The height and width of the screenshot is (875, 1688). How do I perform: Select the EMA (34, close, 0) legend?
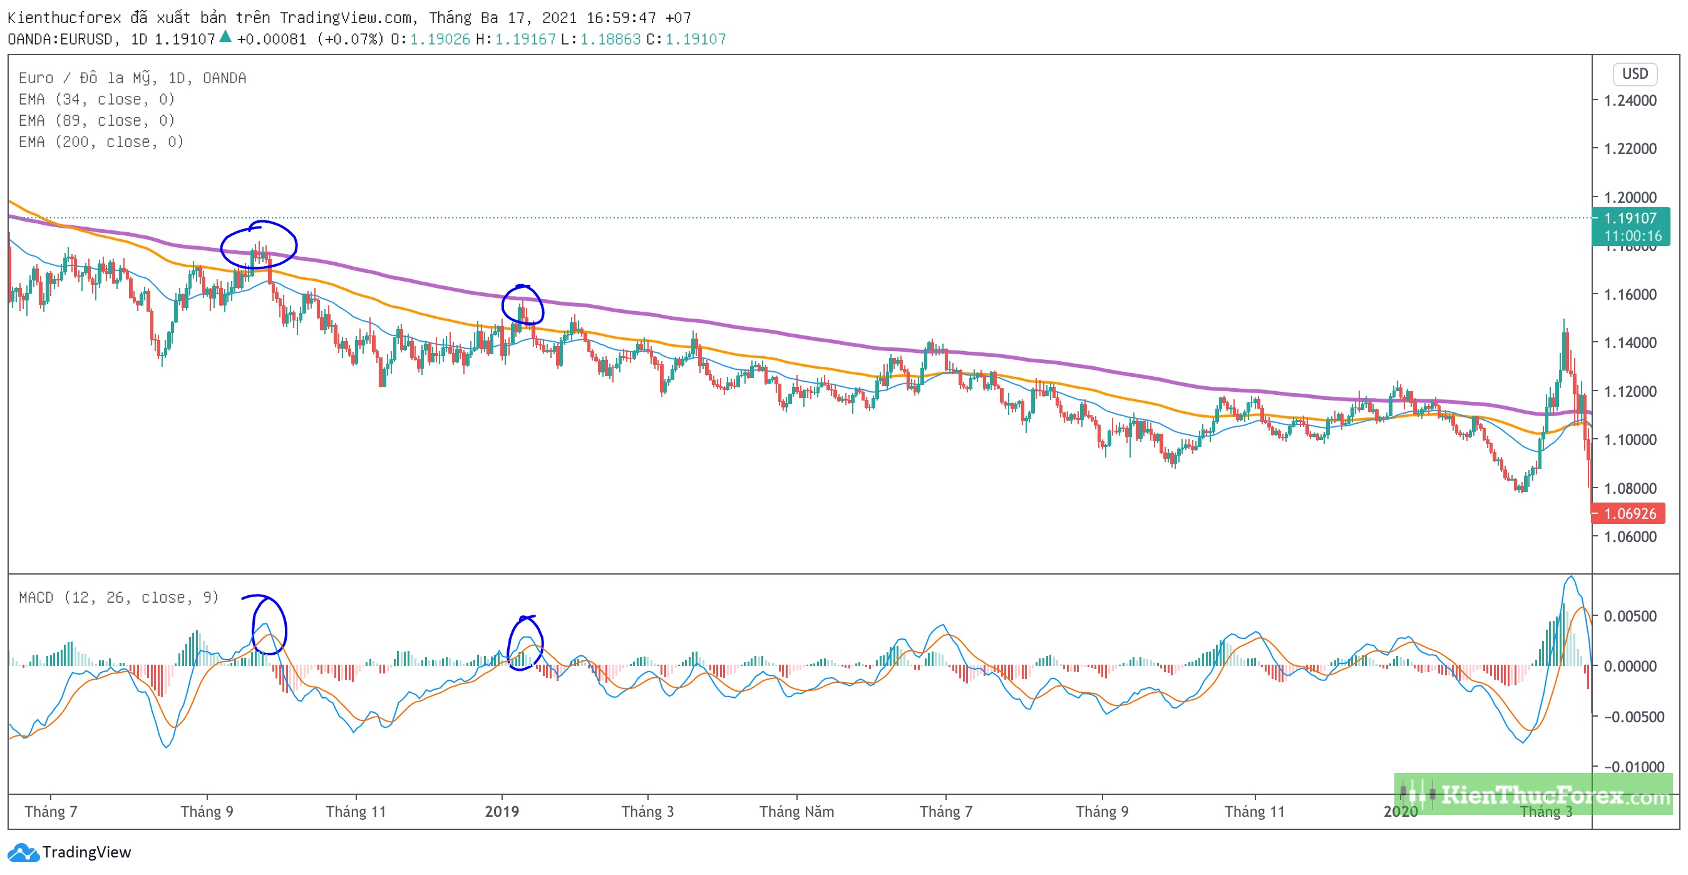point(96,100)
